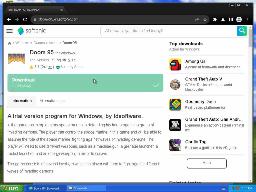Select the Doom 95 - Download browser tab
The height and width of the screenshot is (192, 256).
(x=35, y=10)
